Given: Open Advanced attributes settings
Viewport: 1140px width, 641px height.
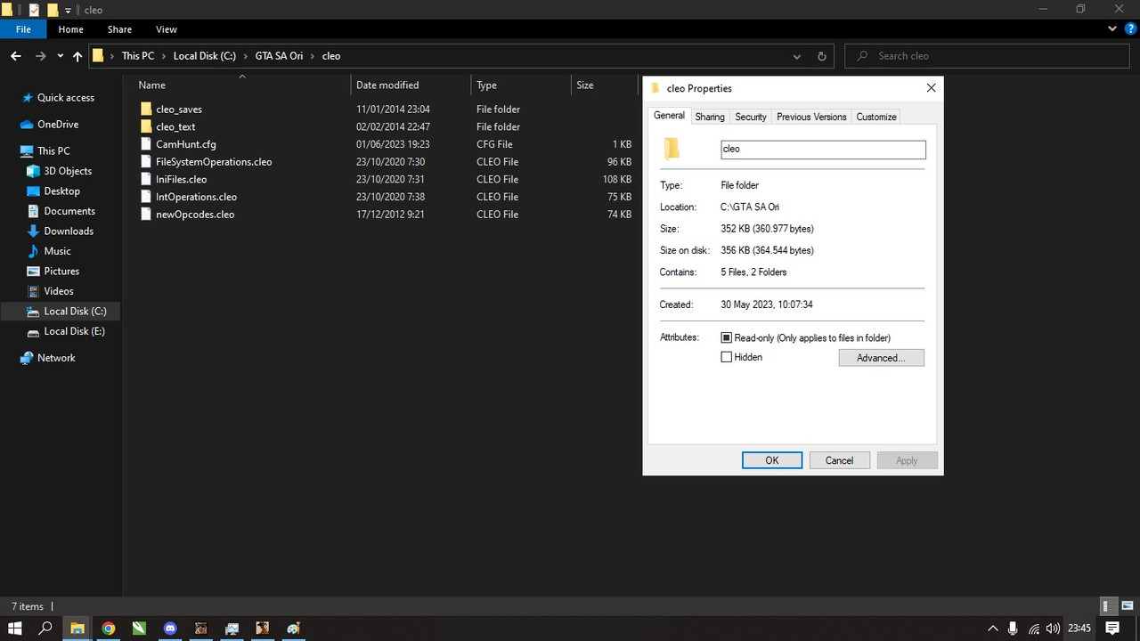Looking at the screenshot, I should click(x=882, y=358).
